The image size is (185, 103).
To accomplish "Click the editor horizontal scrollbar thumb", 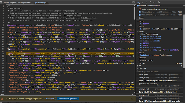I will (2, 94).
